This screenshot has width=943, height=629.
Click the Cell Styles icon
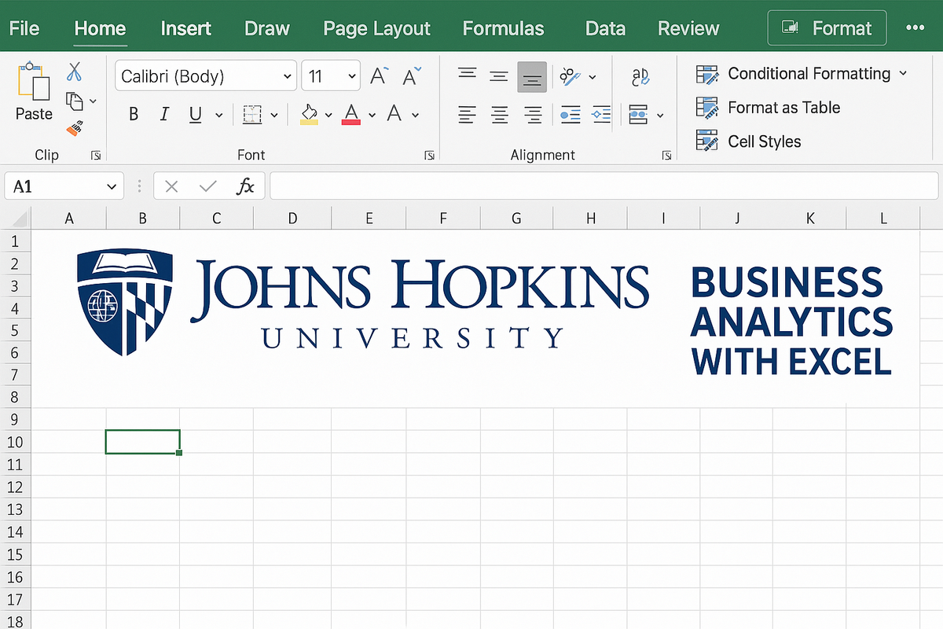[707, 142]
